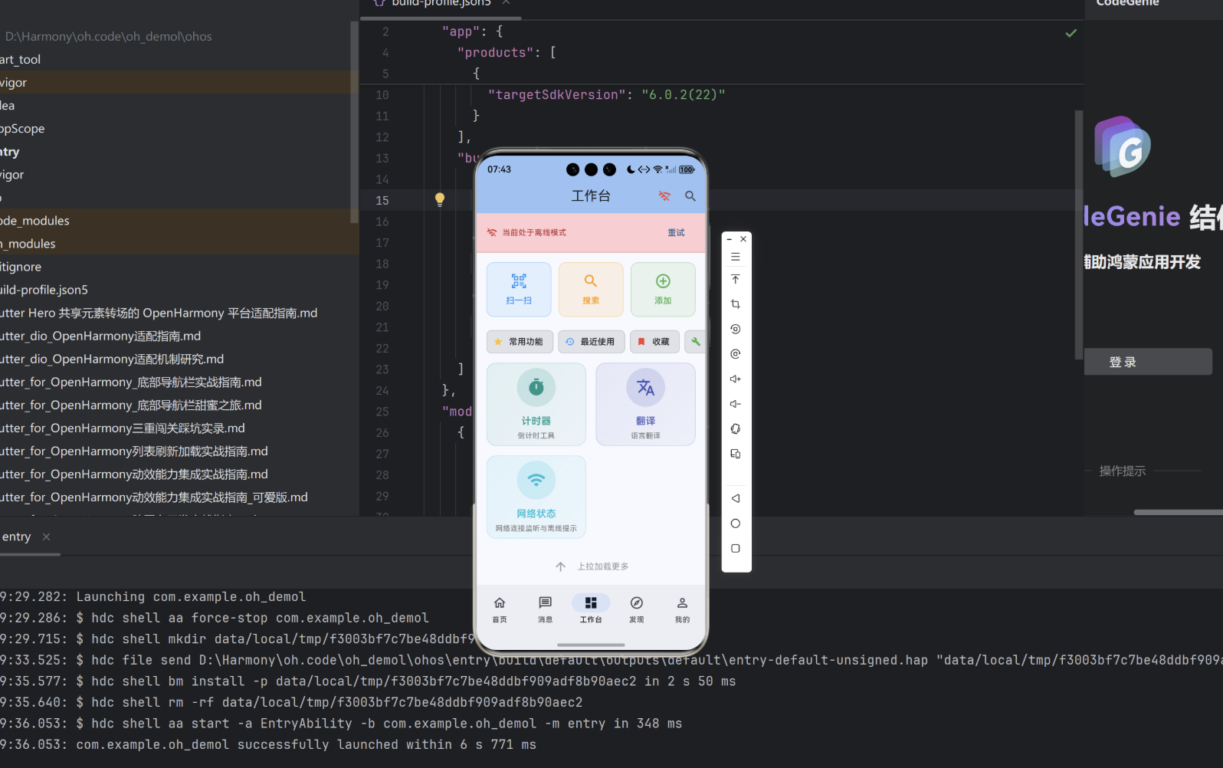This screenshot has height=768, width=1223.
Task: Click the emulator screenshot crop icon
Action: tap(736, 304)
